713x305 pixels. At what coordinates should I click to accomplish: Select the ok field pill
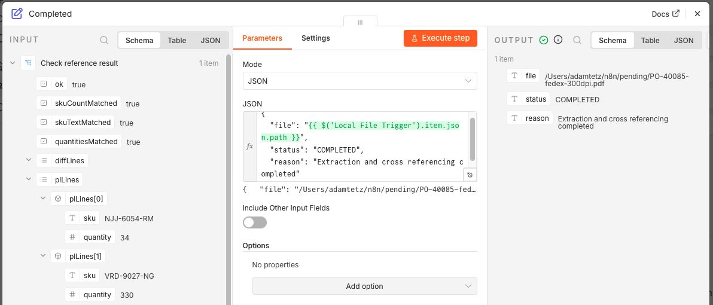52,84
